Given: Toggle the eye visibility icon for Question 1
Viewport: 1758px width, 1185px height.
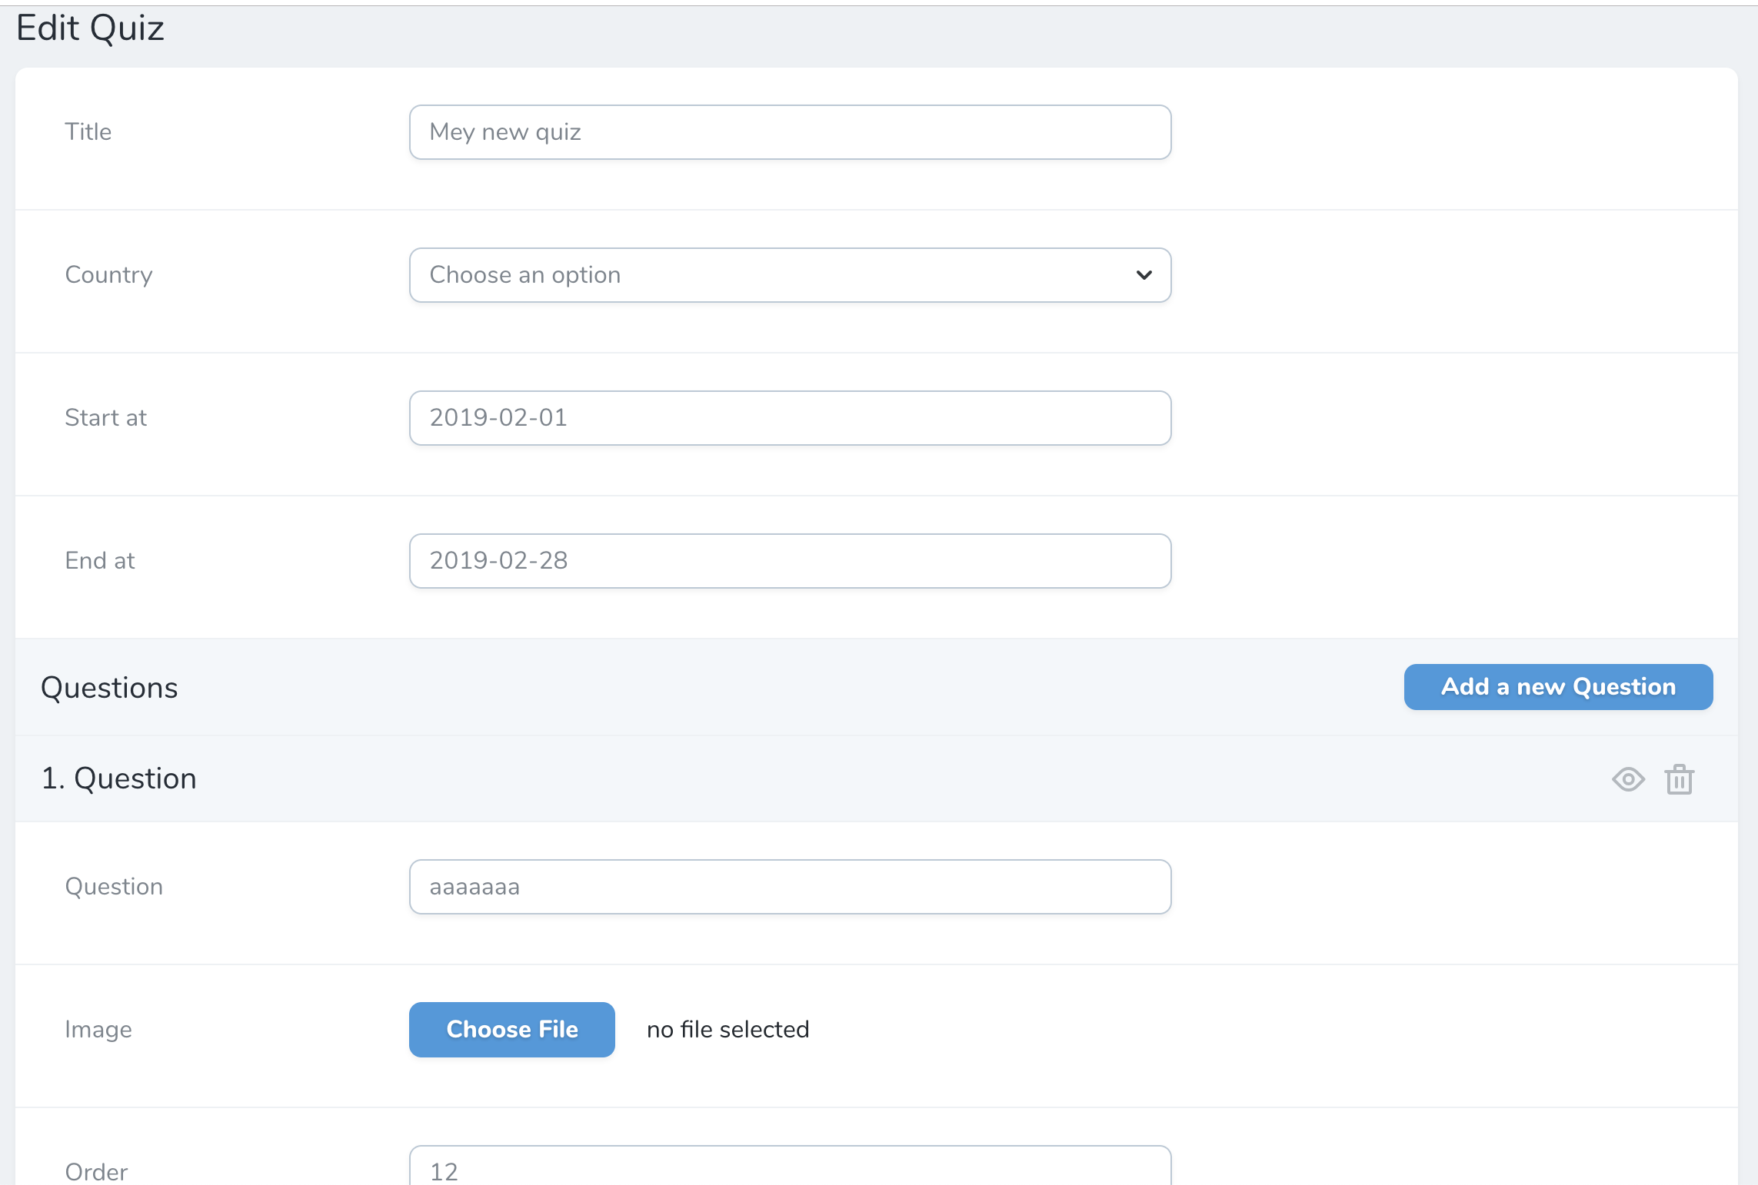Looking at the screenshot, I should 1628,779.
